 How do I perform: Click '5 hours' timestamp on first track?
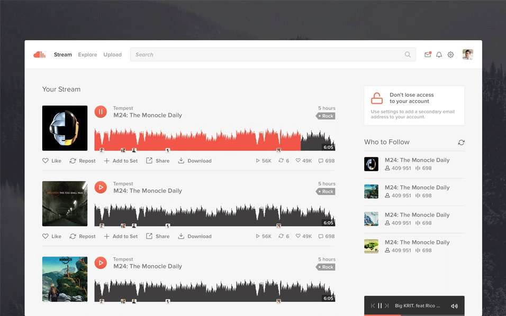[327, 108]
